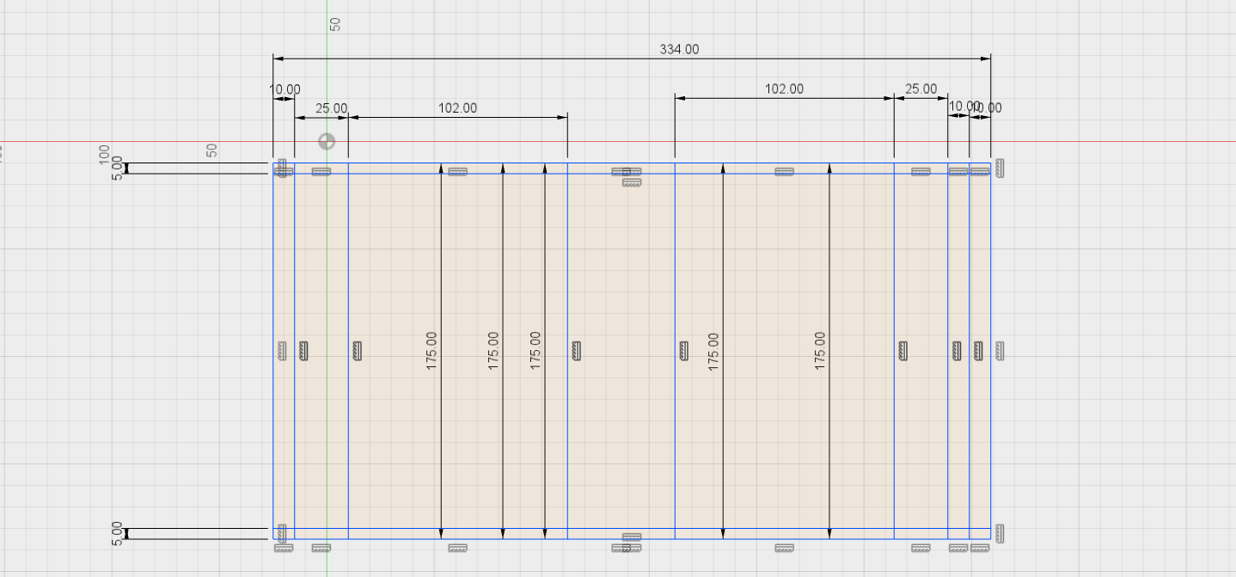Select the 10.00 dimension at top-left corner
Image resolution: width=1236 pixels, height=577 pixels.
[x=285, y=89]
